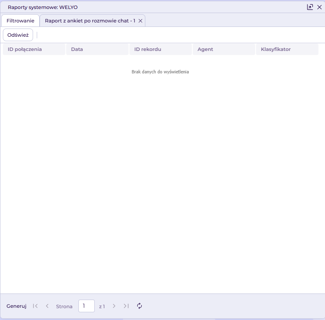This screenshot has height=320, width=325.
Task: Click the 'Strona' page label
Action: pyautogui.click(x=64, y=306)
